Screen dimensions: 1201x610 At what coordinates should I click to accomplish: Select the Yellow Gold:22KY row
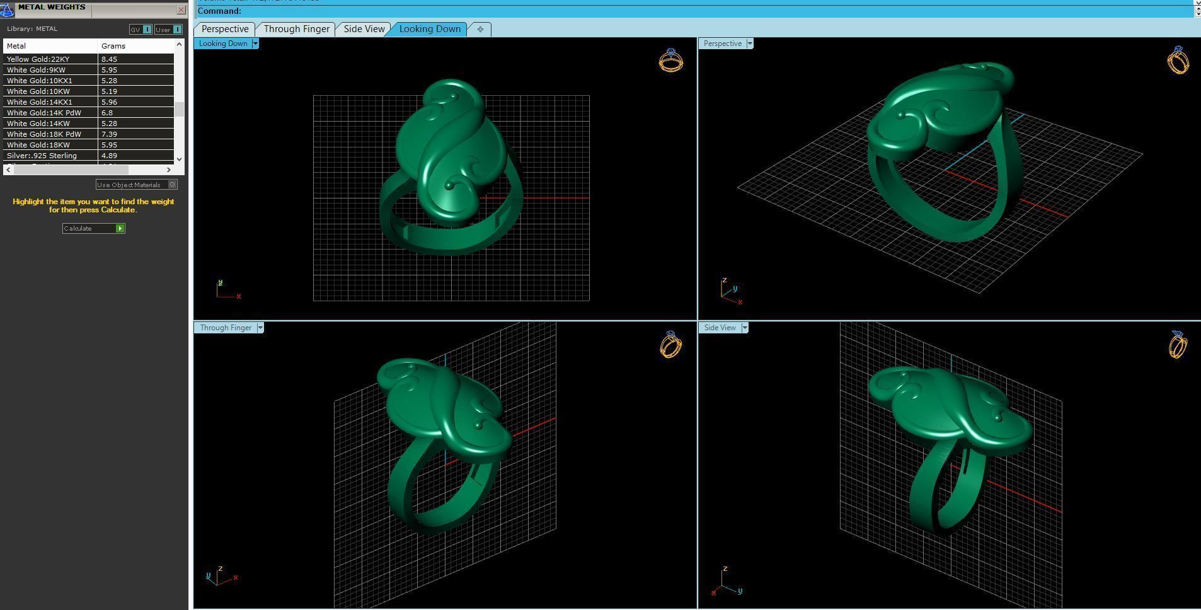pyautogui.click(x=88, y=59)
